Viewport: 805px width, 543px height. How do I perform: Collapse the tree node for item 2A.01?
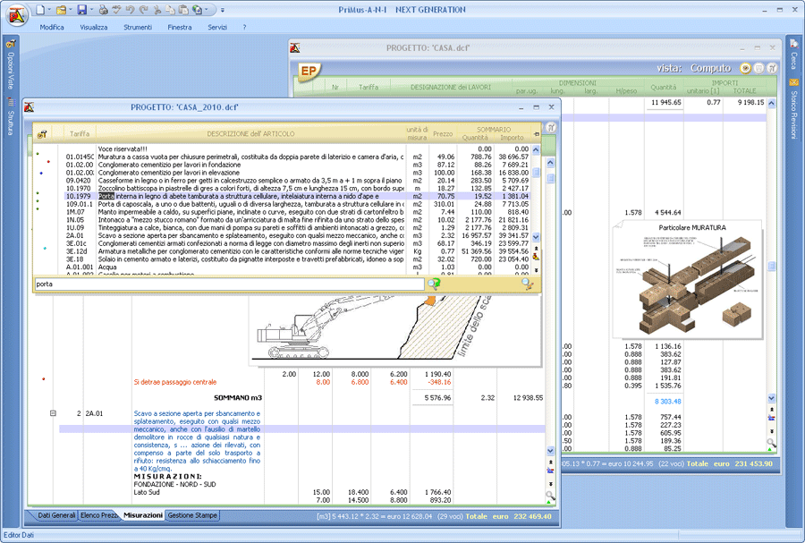click(x=53, y=413)
